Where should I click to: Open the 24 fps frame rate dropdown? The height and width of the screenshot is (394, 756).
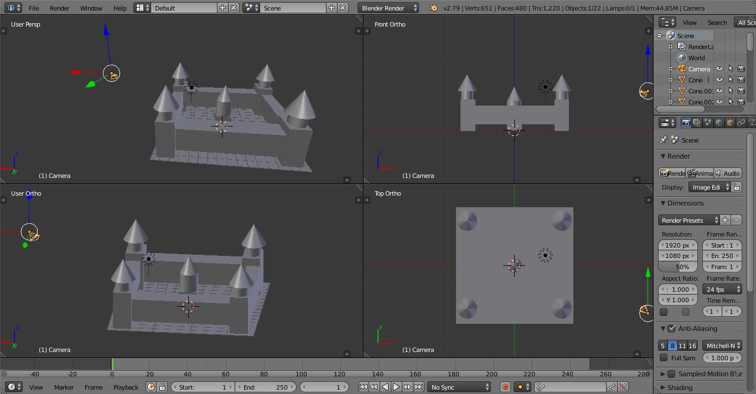722,289
